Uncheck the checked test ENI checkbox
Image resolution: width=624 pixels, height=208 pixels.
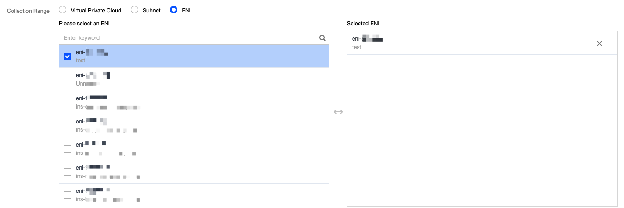pos(68,56)
